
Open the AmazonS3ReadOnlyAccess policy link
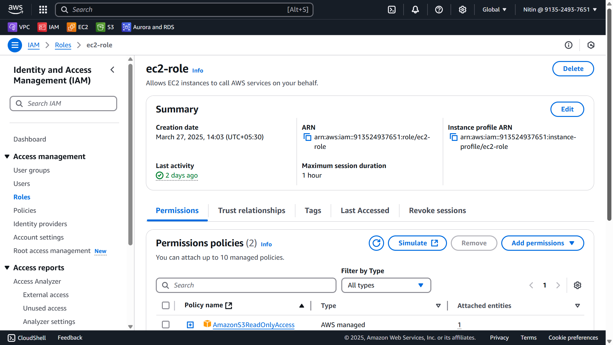point(254,325)
